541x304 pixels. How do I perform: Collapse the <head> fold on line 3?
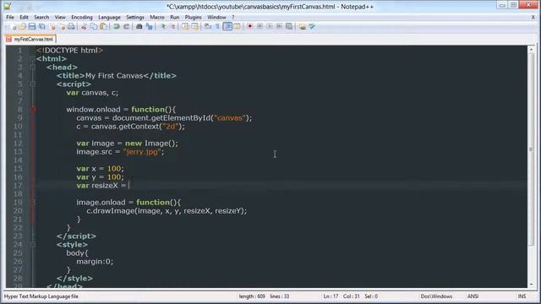coord(32,68)
